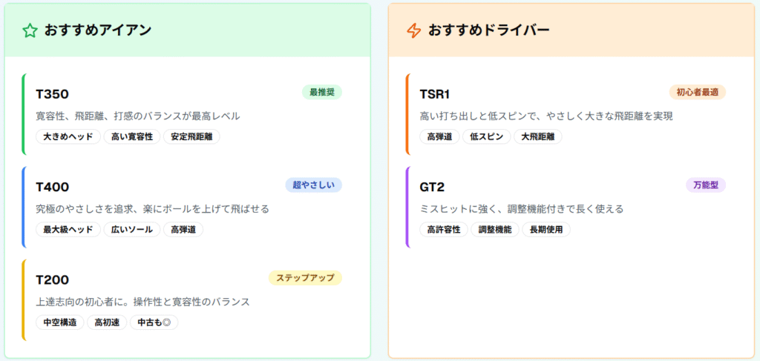
Task: Select the 高弾道 tag under TSR1
Action: click(439, 137)
